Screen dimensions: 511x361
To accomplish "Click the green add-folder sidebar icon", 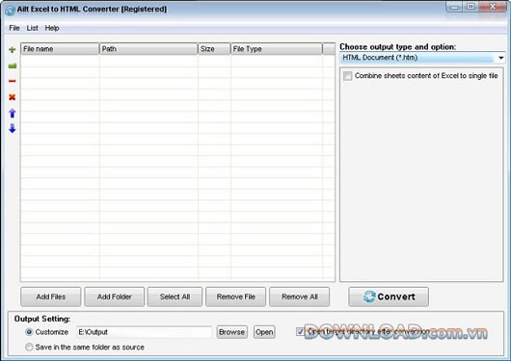I will pos(13,65).
